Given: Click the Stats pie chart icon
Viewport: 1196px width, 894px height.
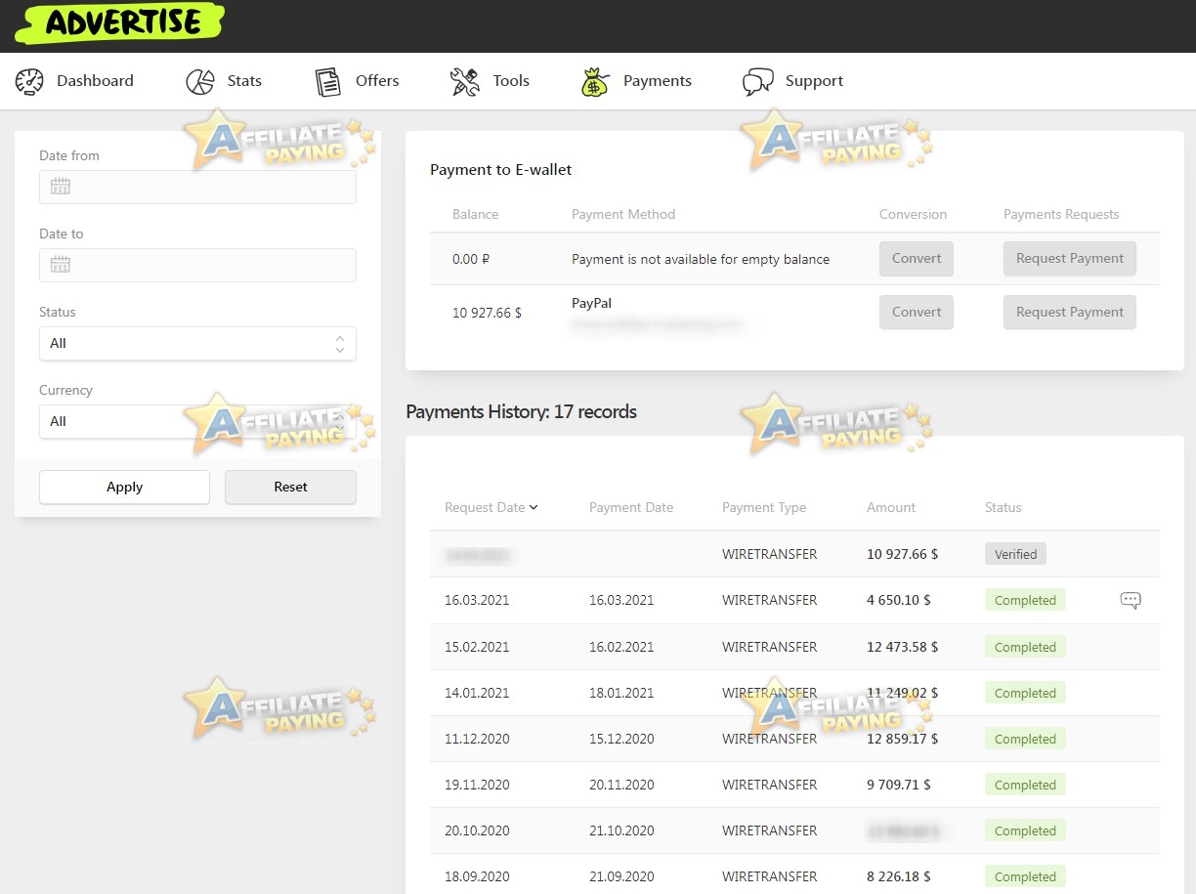Looking at the screenshot, I should tap(200, 81).
